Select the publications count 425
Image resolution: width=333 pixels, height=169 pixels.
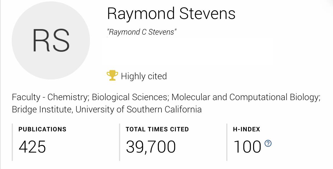[33, 147]
